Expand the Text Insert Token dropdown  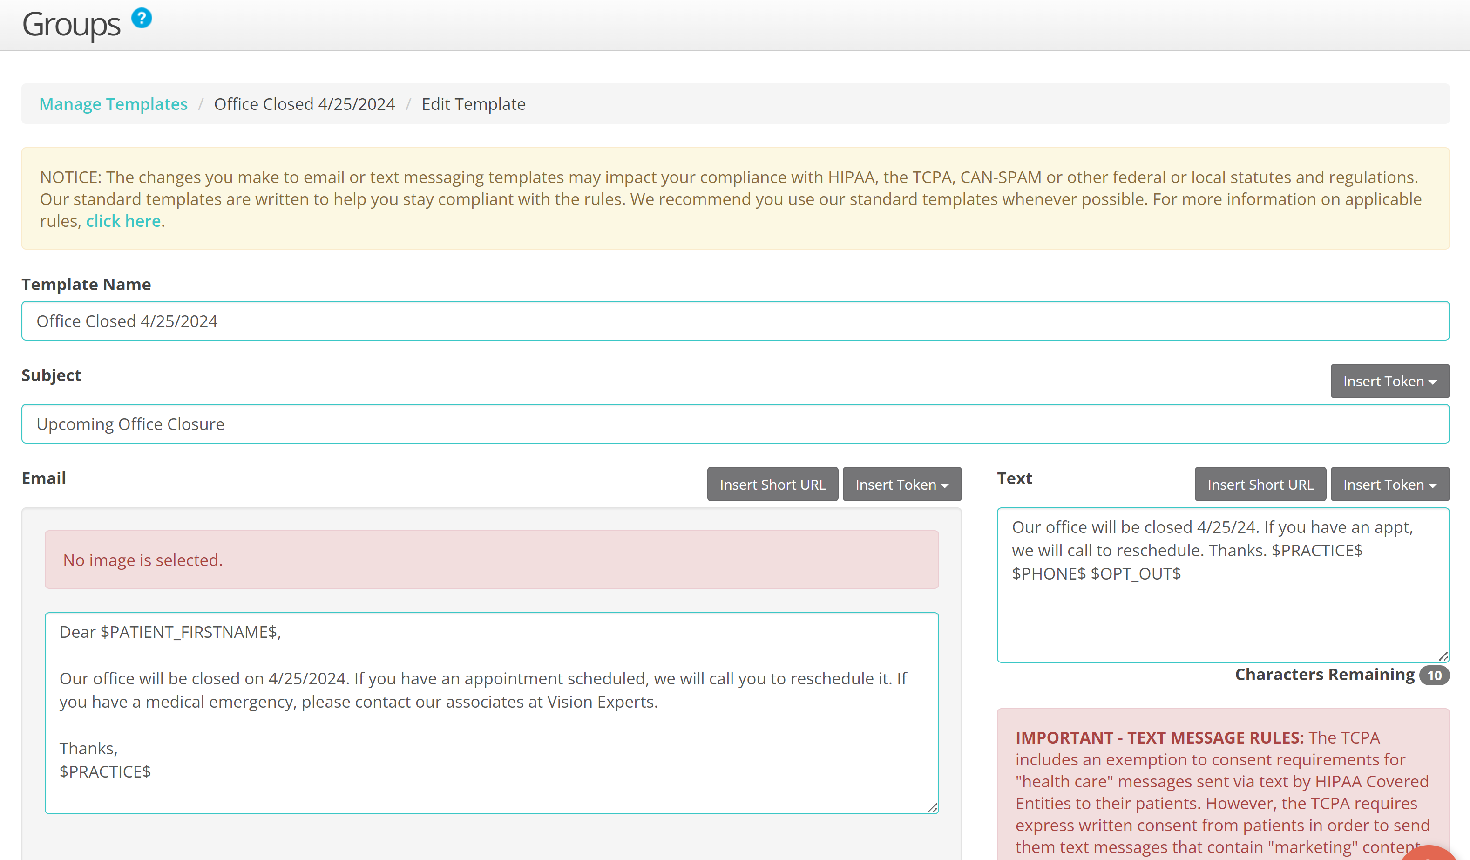coord(1389,484)
